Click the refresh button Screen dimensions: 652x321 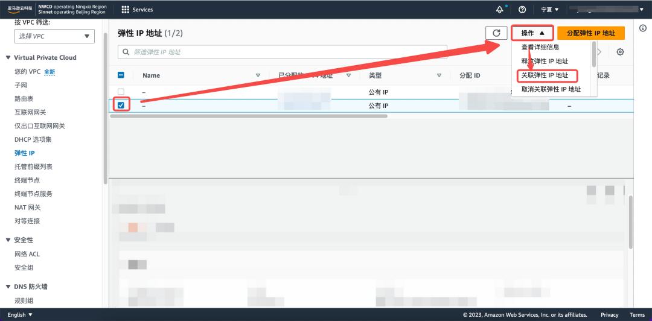tap(496, 33)
